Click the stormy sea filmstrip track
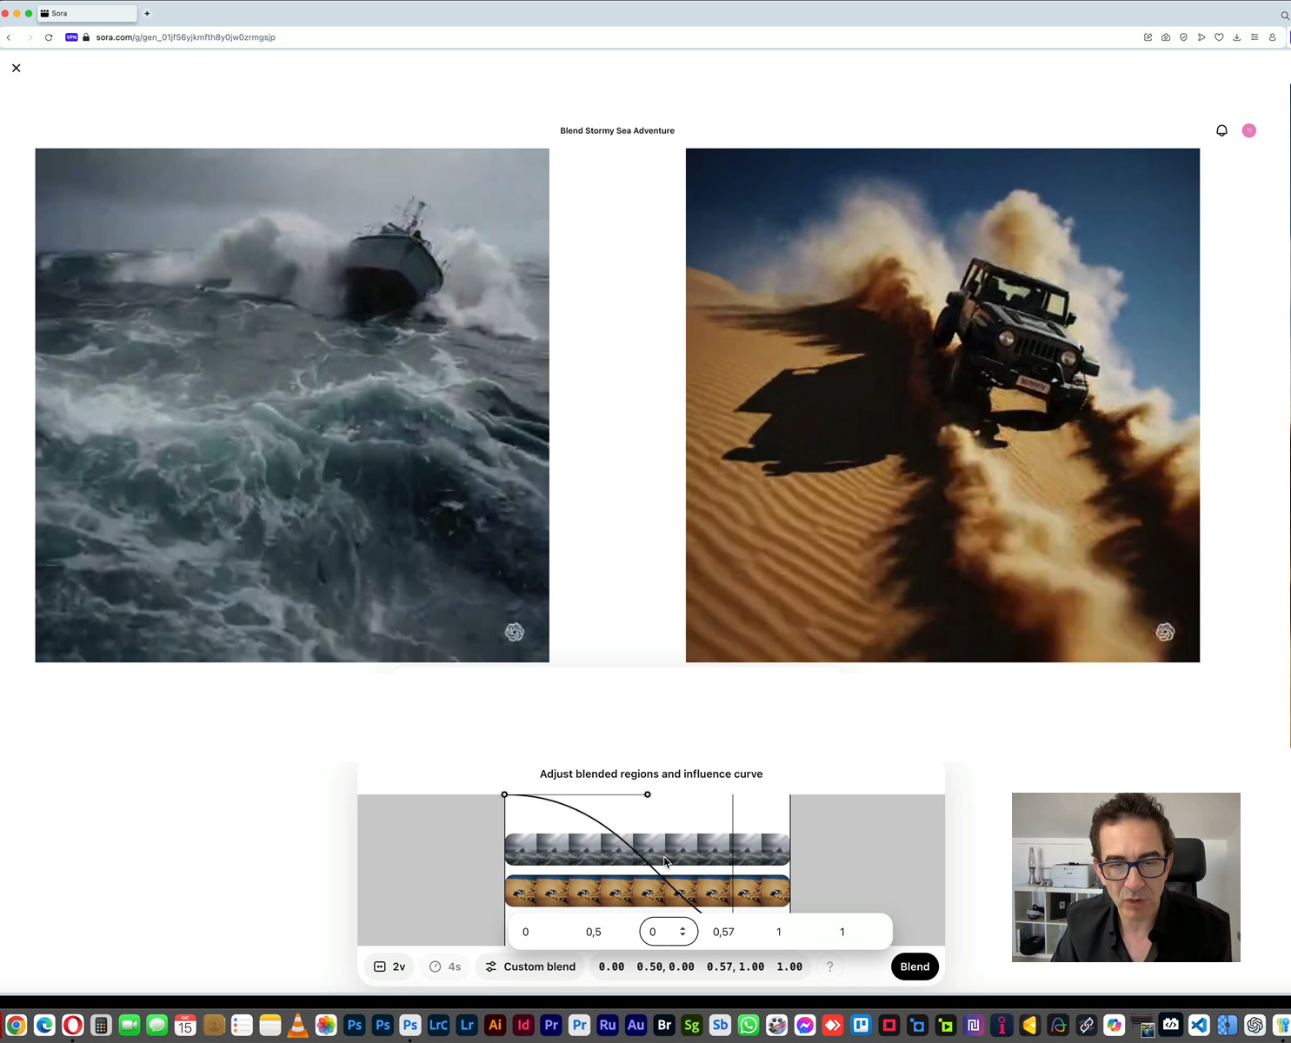 click(x=647, y=849)
